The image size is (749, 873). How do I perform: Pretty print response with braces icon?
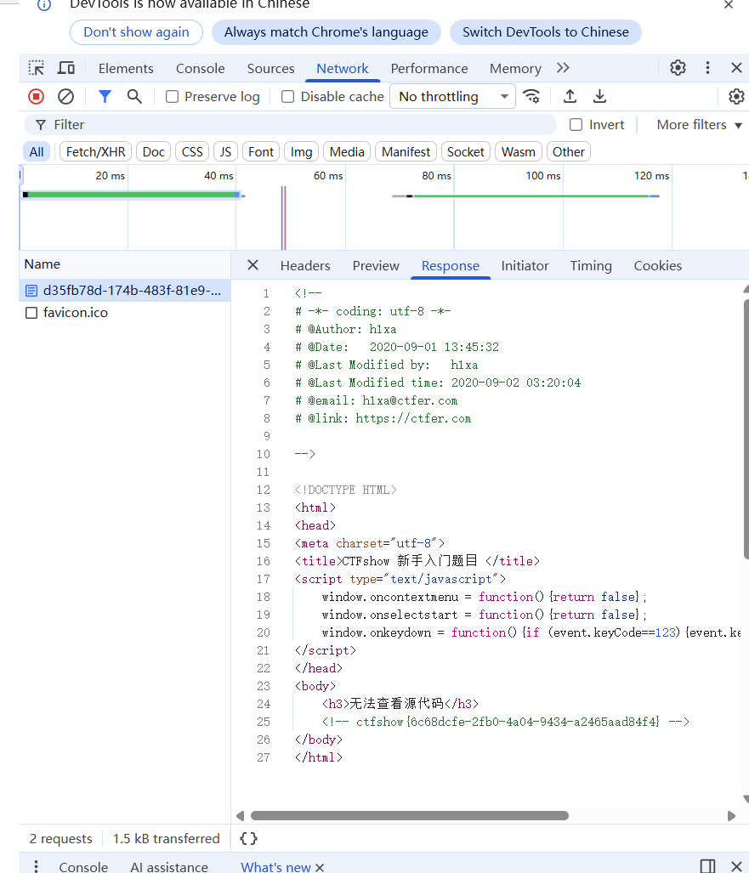248,838
